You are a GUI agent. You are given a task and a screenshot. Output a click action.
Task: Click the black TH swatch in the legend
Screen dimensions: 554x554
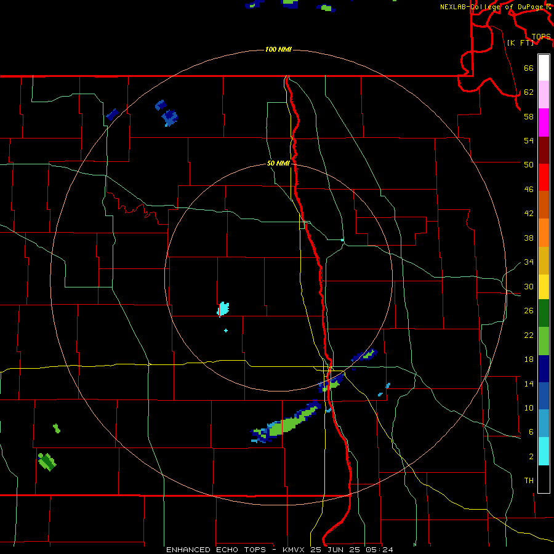544,479
